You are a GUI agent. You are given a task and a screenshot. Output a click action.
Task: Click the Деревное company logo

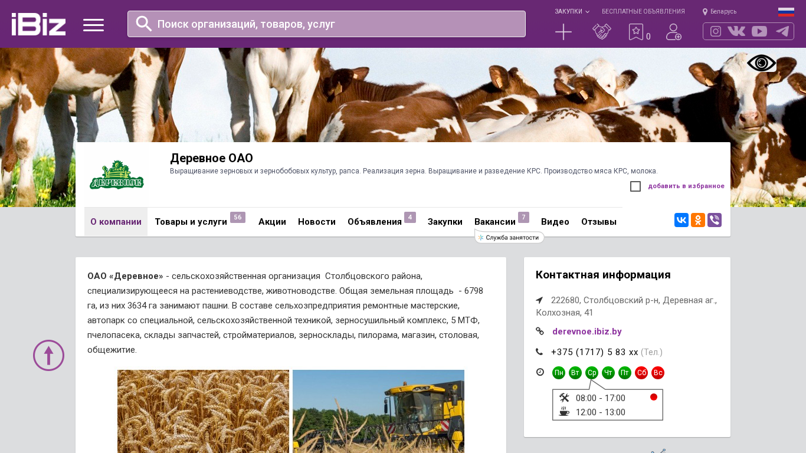point(117,175)
